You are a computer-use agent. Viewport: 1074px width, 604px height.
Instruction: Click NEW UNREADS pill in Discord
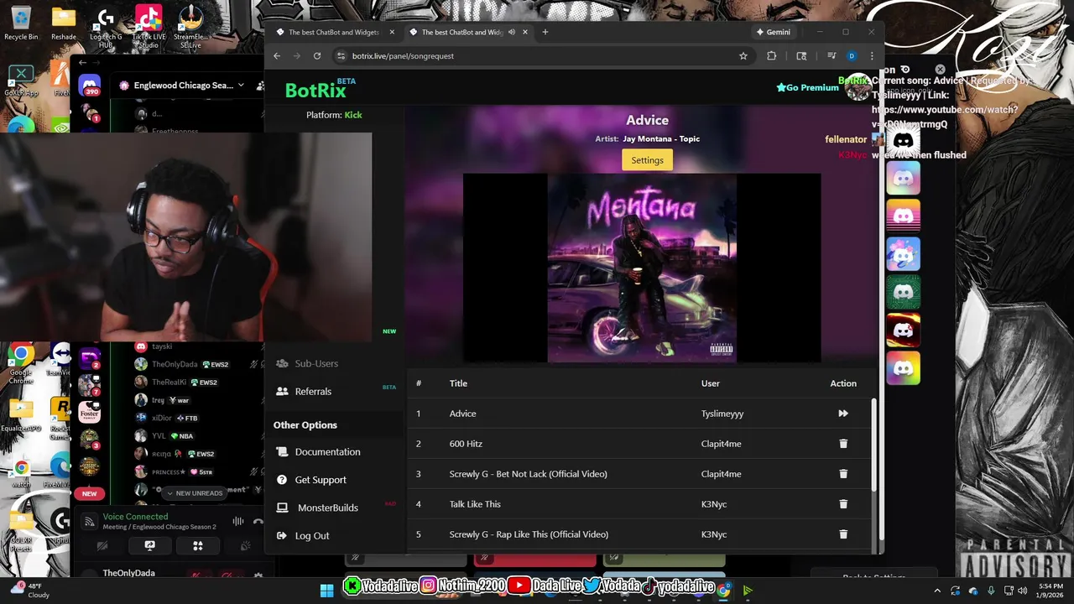pyautogui.click(x=195, y=493)
